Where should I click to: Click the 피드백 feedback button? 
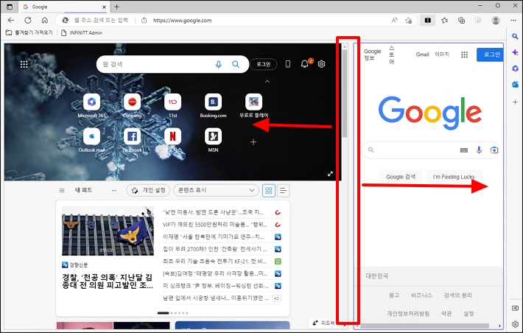tap(323, 323)
